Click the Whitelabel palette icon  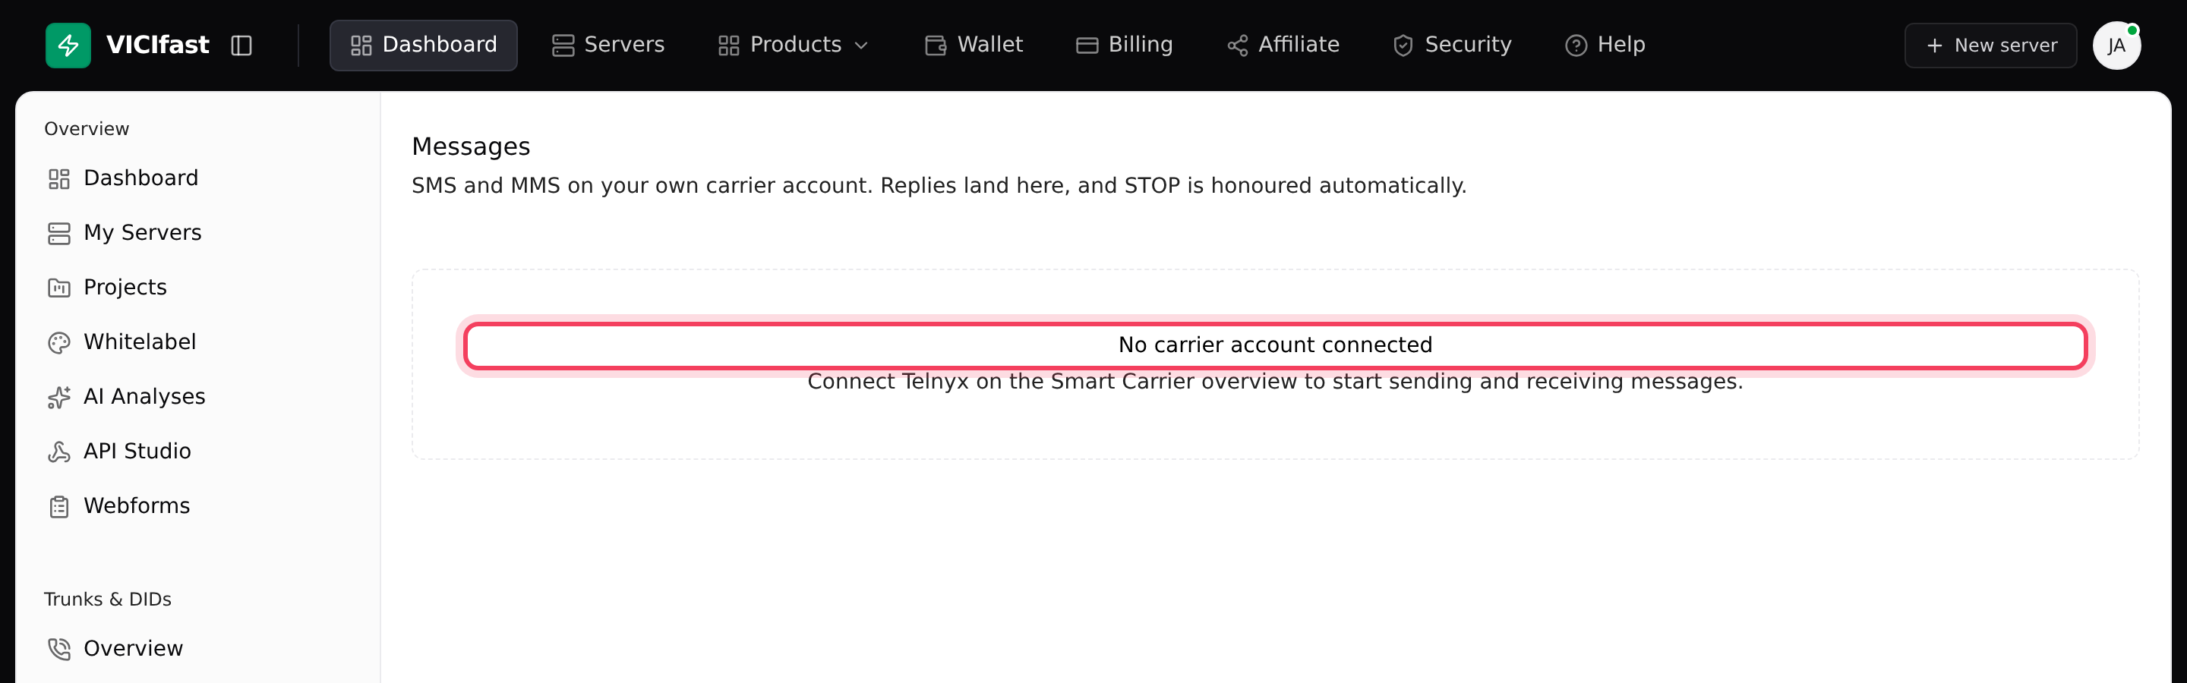[x=58, y=342]
